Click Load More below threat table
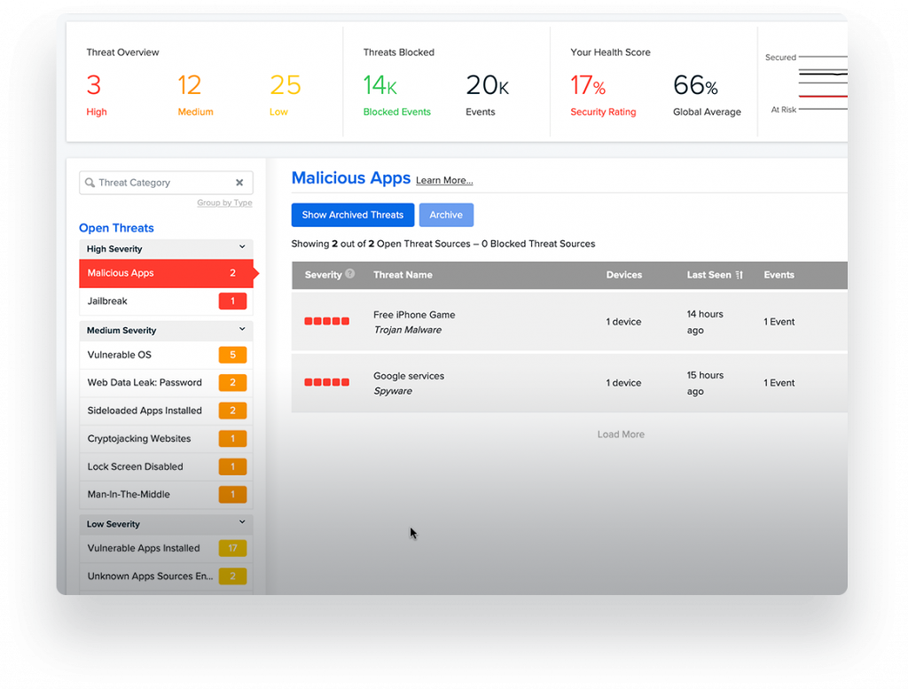 pyautogui.click(x=621, y=435)
